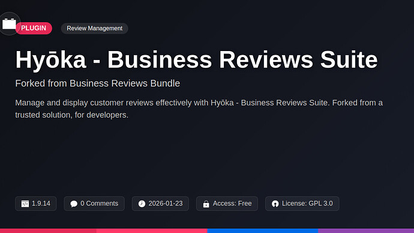
Task: Click the open-source license icon
Action: (x=275, y=204)
